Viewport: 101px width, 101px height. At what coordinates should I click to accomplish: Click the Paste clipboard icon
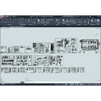92,21
